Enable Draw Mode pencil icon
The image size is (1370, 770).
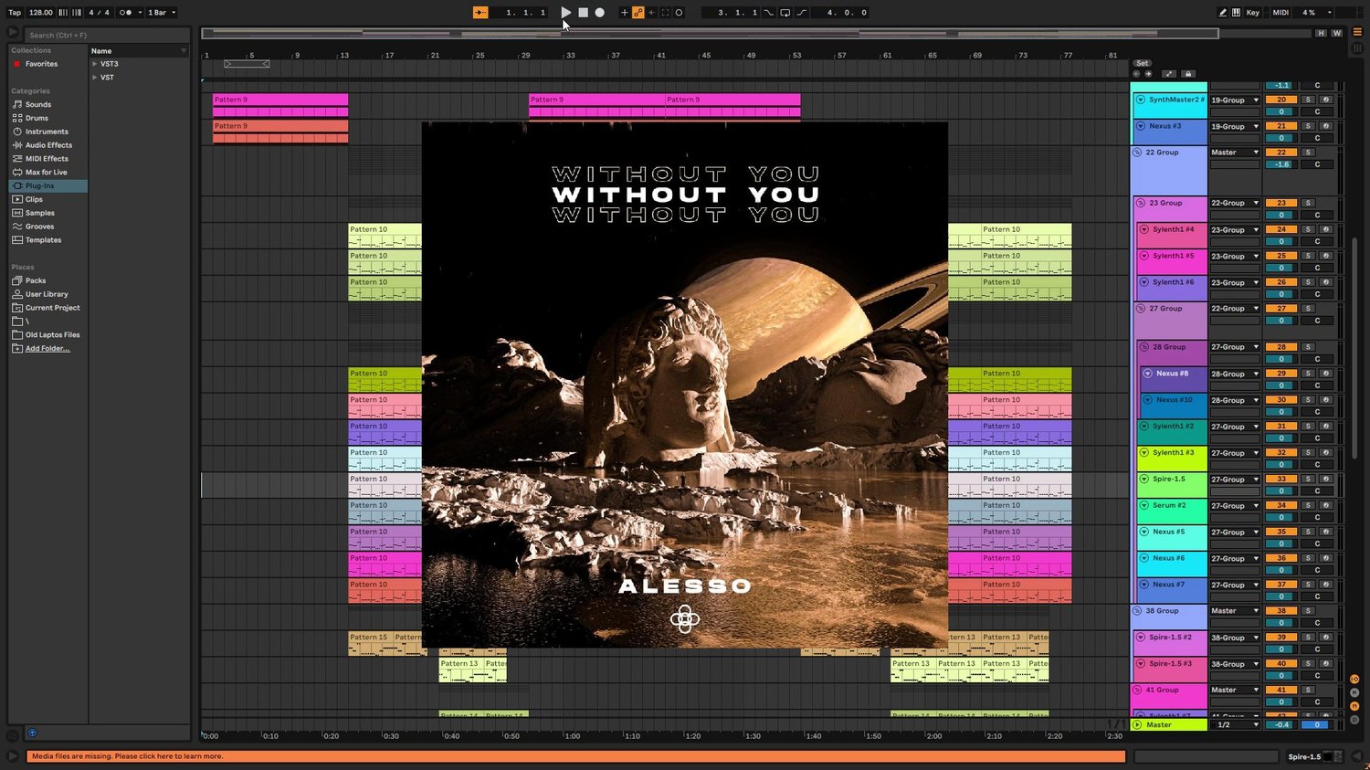[x=1223, y=13]
